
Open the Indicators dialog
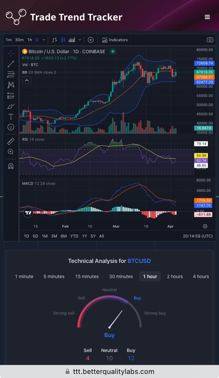[115, 40]
